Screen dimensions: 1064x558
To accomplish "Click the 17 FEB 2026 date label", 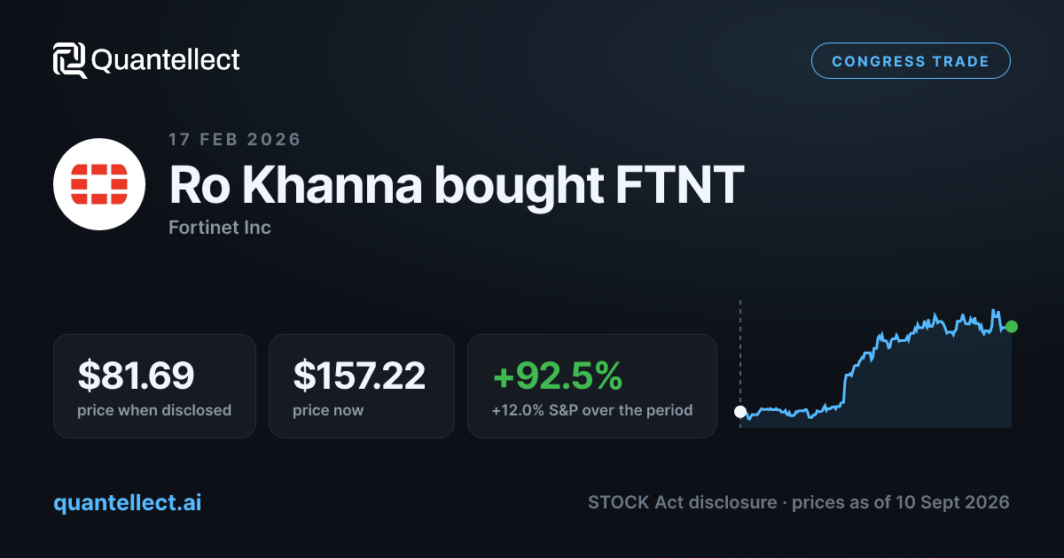I will pyautogui.click(x=235, y=139).
